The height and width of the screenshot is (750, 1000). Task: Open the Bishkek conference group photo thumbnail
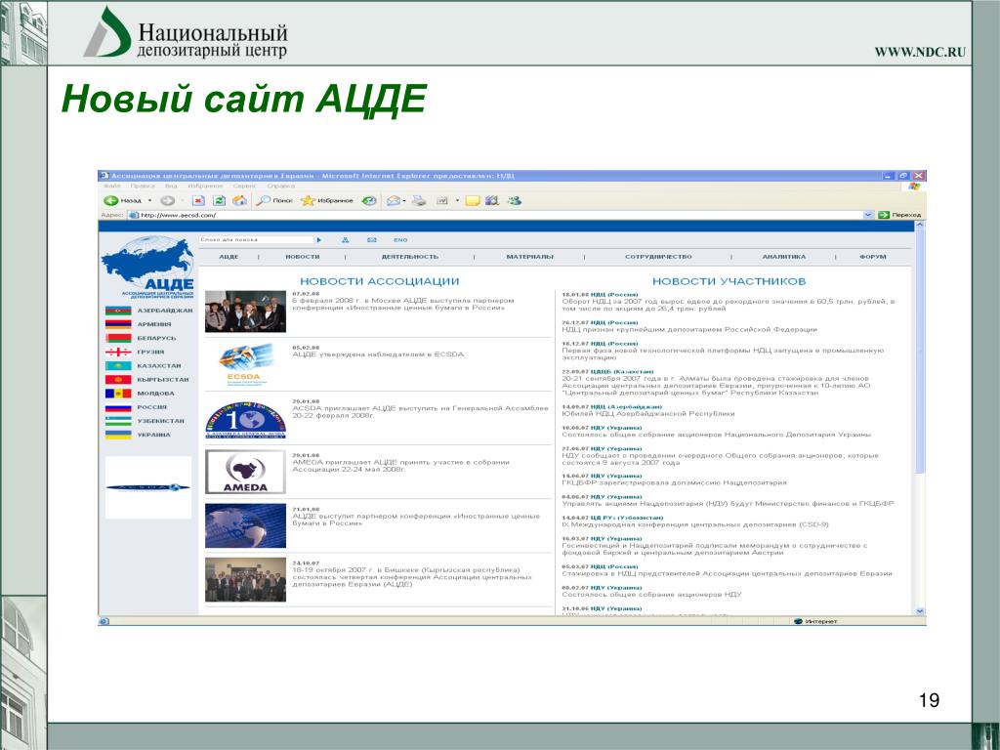[245, 580]
